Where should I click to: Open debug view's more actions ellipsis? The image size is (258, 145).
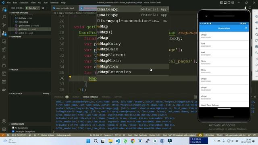(x=47, y=8)
